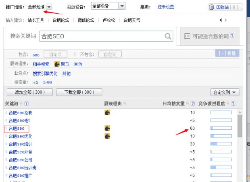Click the 黑马 horse icon filter
This screenshot has height=182, width=250.
[x=57, y=64]
